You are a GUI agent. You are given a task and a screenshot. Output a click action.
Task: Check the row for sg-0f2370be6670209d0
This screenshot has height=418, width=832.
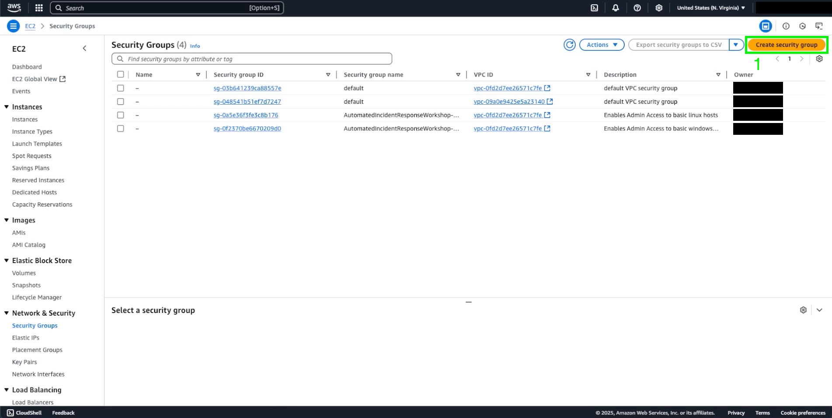click(x=121, y=129)
